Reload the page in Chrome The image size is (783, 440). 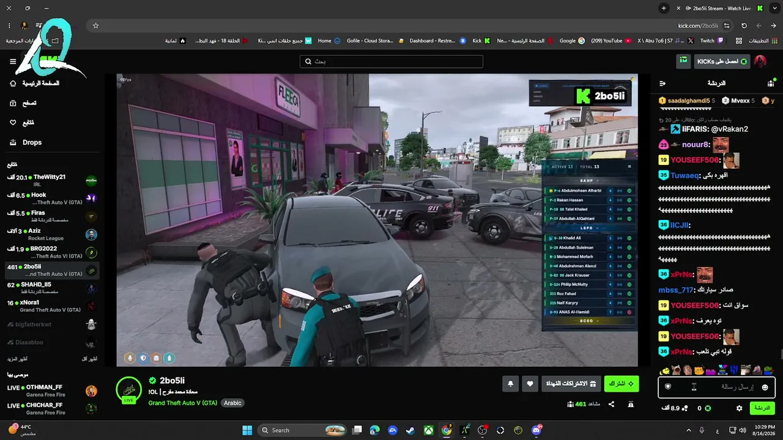[744, 26]
